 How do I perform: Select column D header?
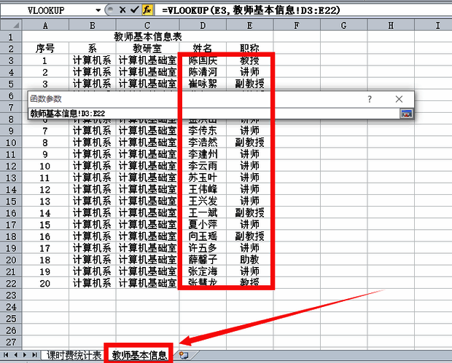[x=201, y=25]
